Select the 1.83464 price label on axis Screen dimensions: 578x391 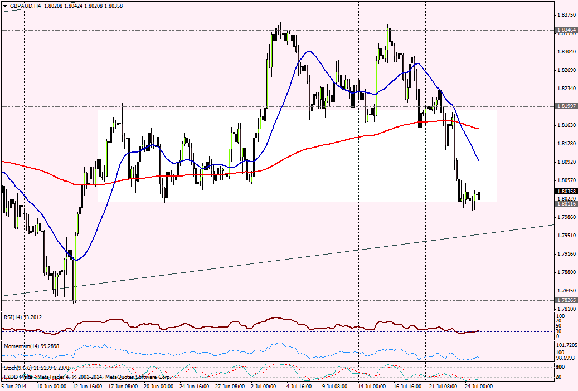click(566, 30)
